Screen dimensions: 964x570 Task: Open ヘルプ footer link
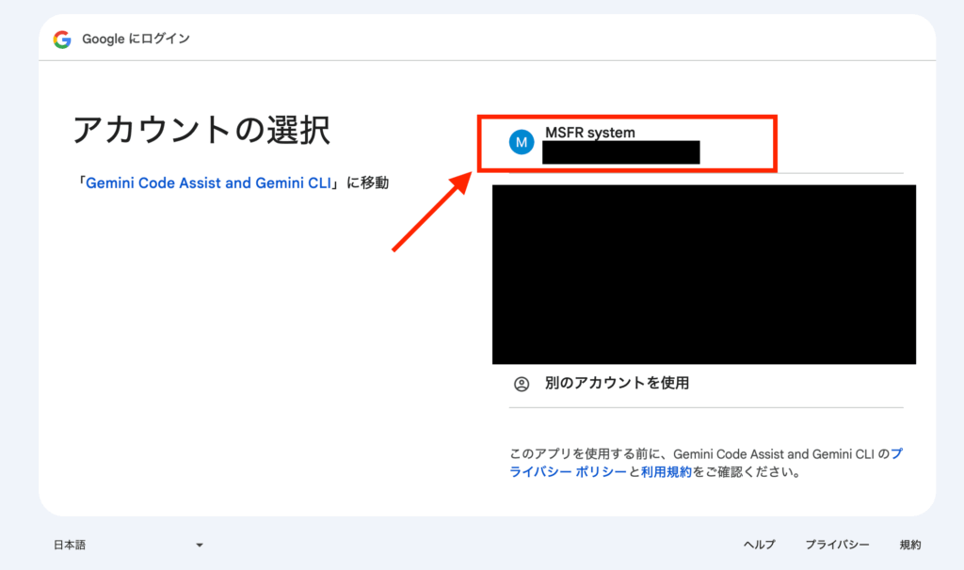click(x=760, y=545)
